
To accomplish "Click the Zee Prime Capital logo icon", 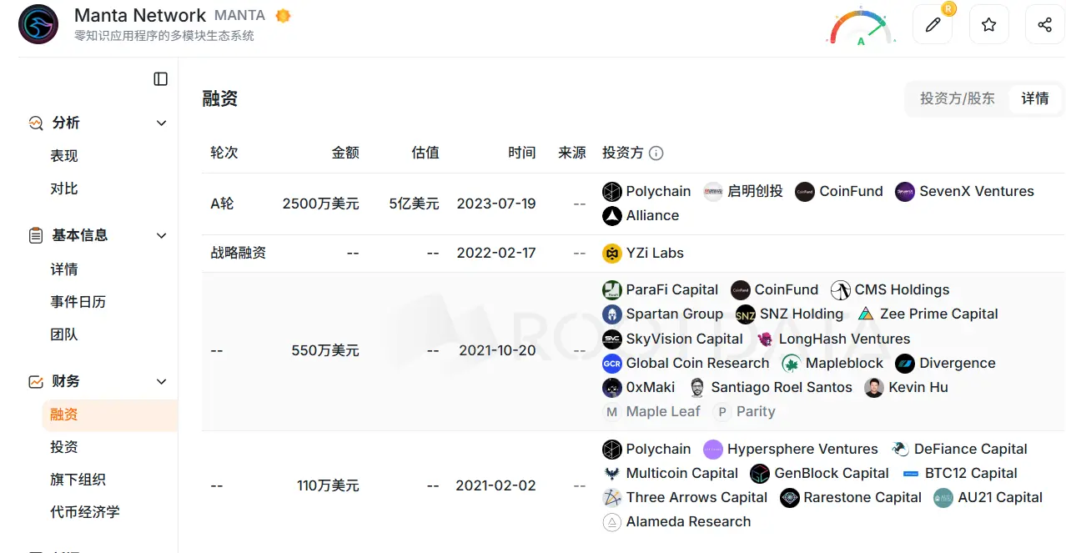I will [866, 314].
